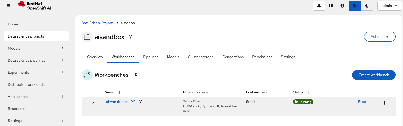Click help icon next to aisandbox title
Viewport: 403px width, 126px height.
pyautogui.click(x=131, y=37)
